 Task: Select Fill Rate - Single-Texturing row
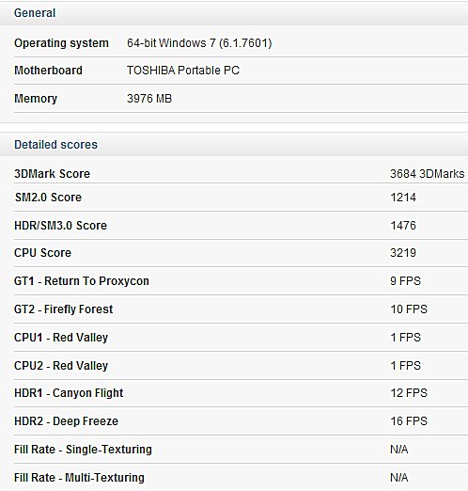pyautogui.click(x=241, y=450)
